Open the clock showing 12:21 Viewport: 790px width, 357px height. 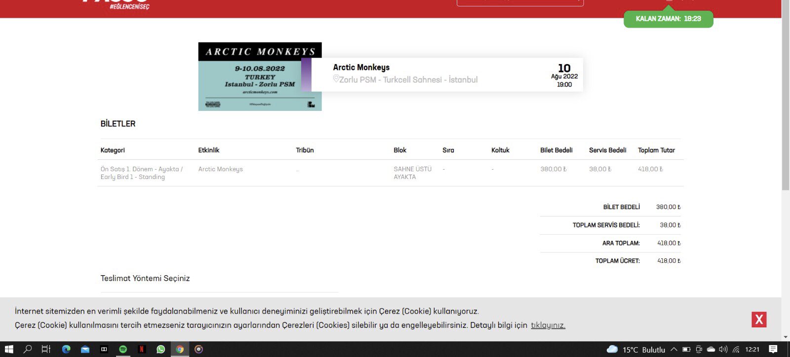click(752, 349)
